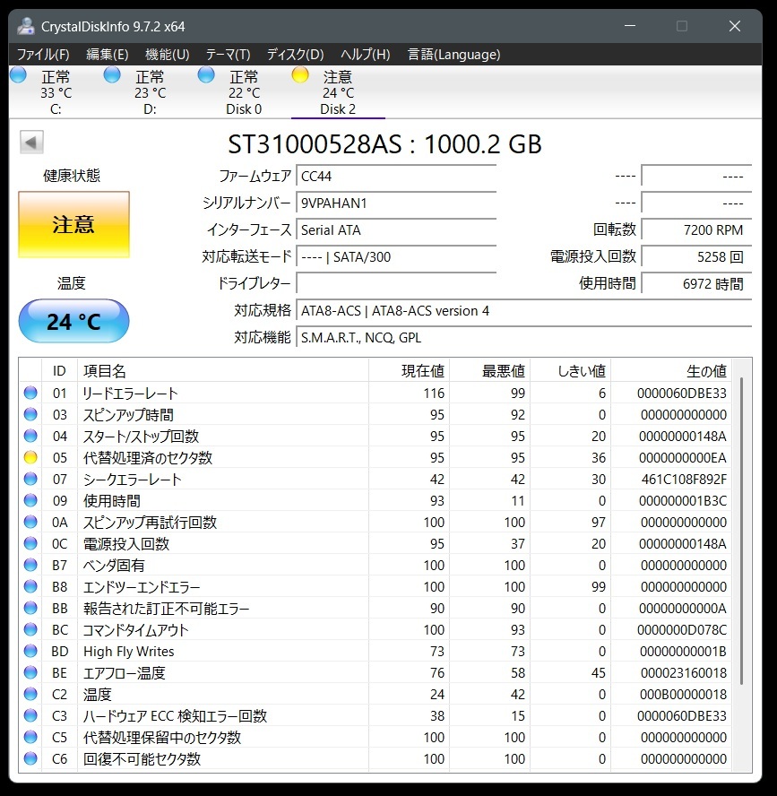This screenshot has height=796, width=777.
Task: Open the 言語(Language) menu
Action: 453,55
